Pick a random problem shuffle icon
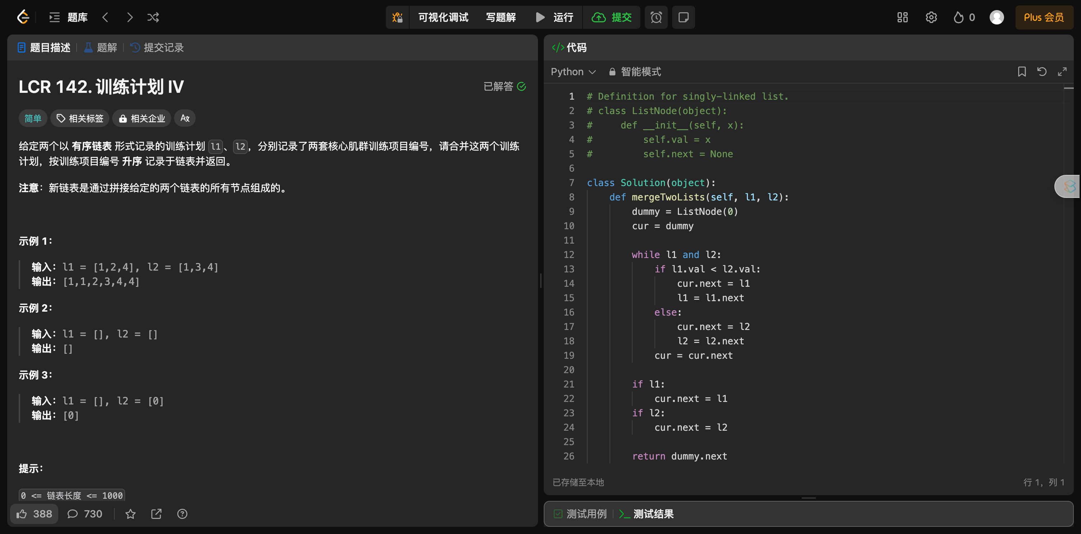The height and width of the screenshot is (534, 1081). point(153,17)
